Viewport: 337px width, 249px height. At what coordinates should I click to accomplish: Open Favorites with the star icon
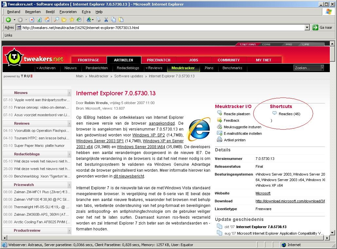point(72,19)
